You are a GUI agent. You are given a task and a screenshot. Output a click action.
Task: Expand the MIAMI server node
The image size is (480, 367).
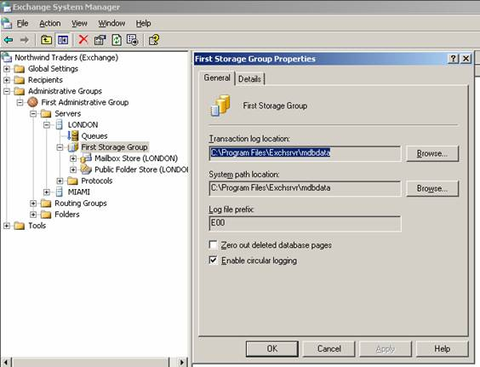point(47,192)
